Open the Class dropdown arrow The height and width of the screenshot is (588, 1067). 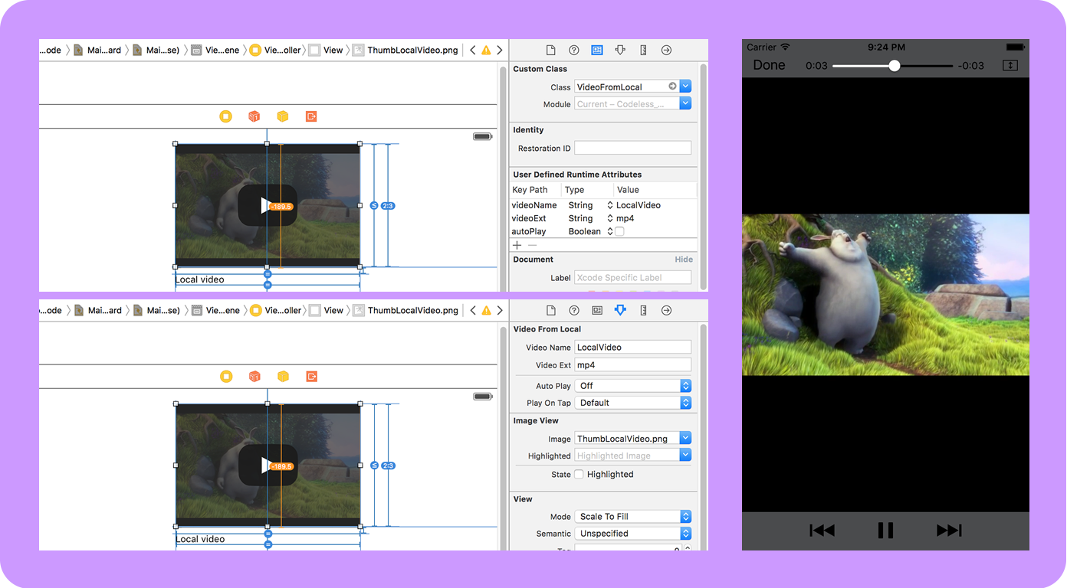click(685, 87)
